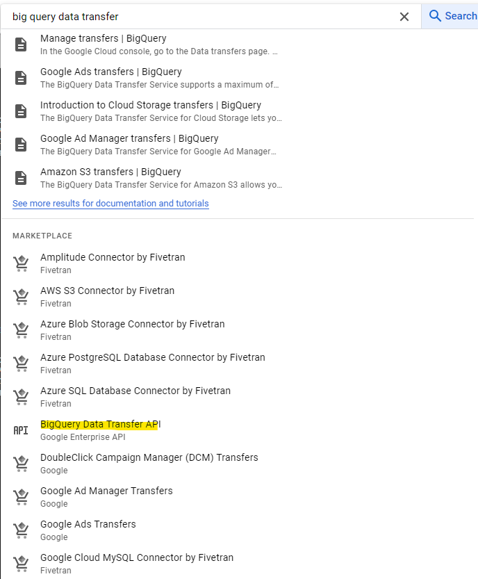478x579 pixels.
Task: Click the API icon beside BigQuery Data Transfer API
Action: click(x=21, y=430)
